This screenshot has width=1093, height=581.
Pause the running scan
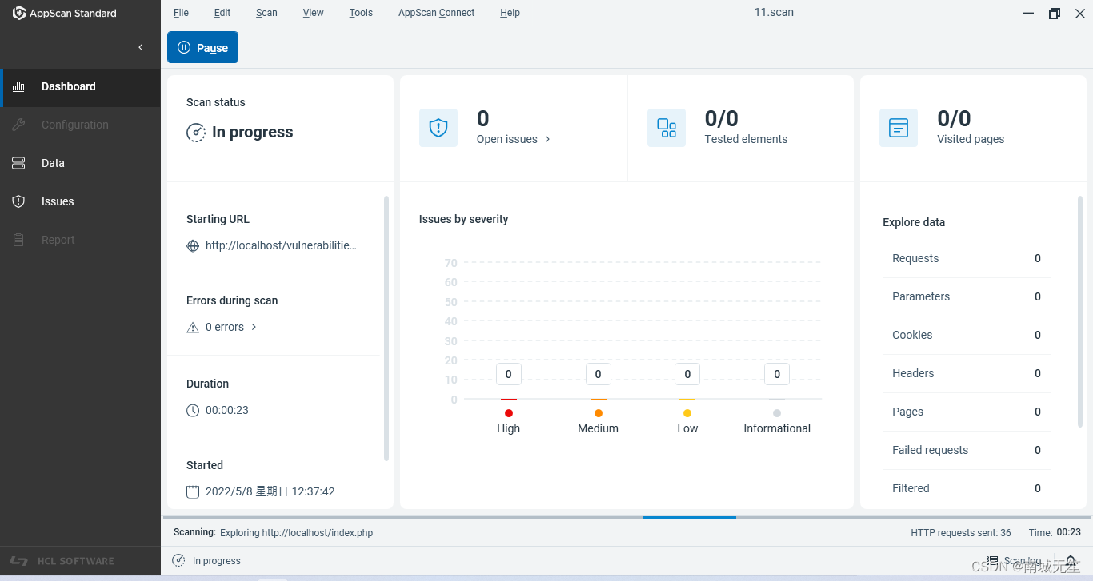pos(202,47)
